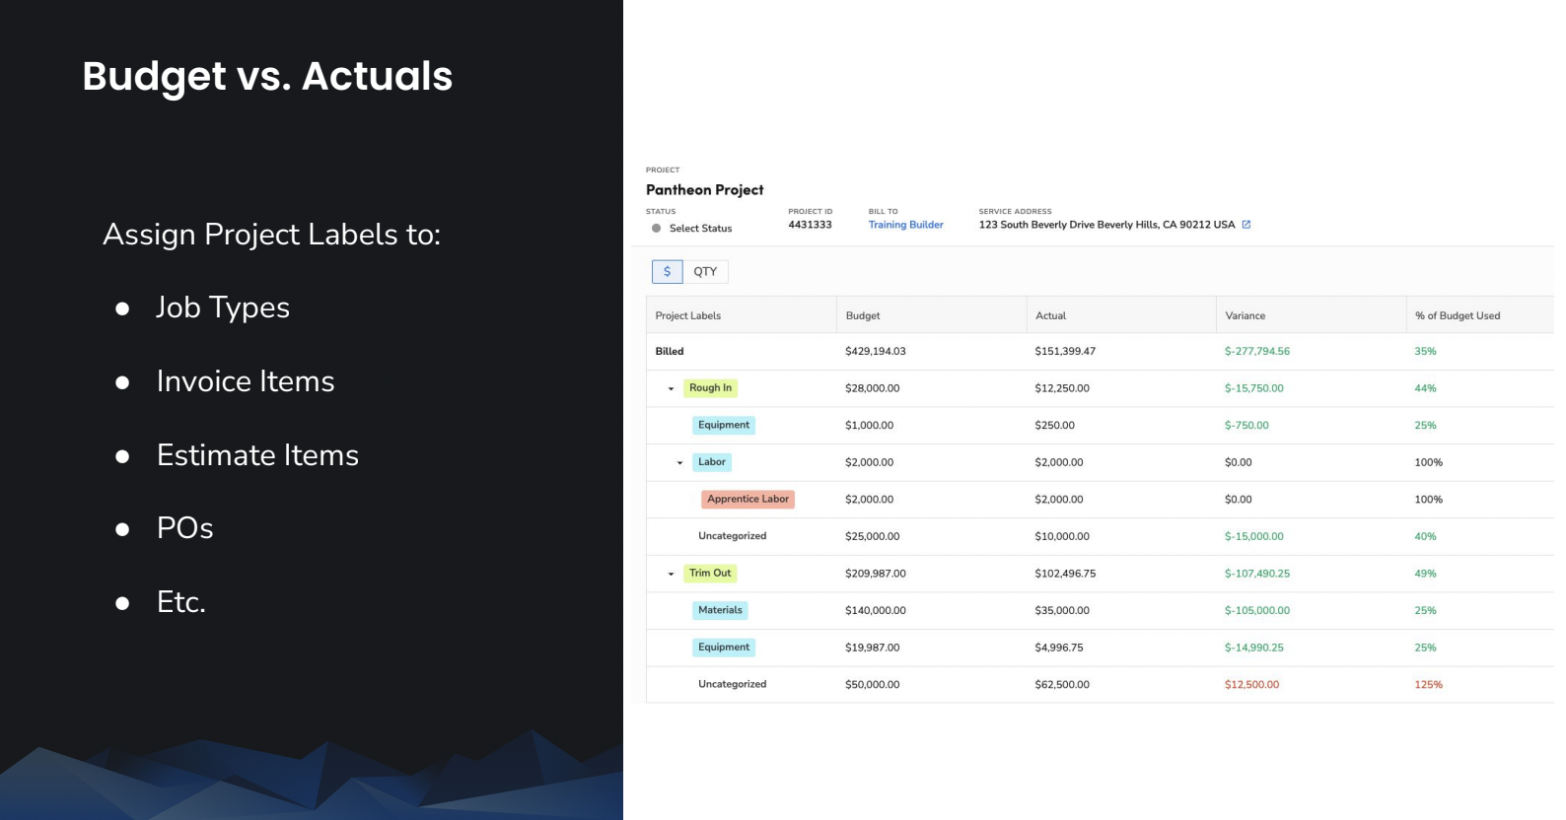Click the red $12,500.00 variance

[1251, 685]
